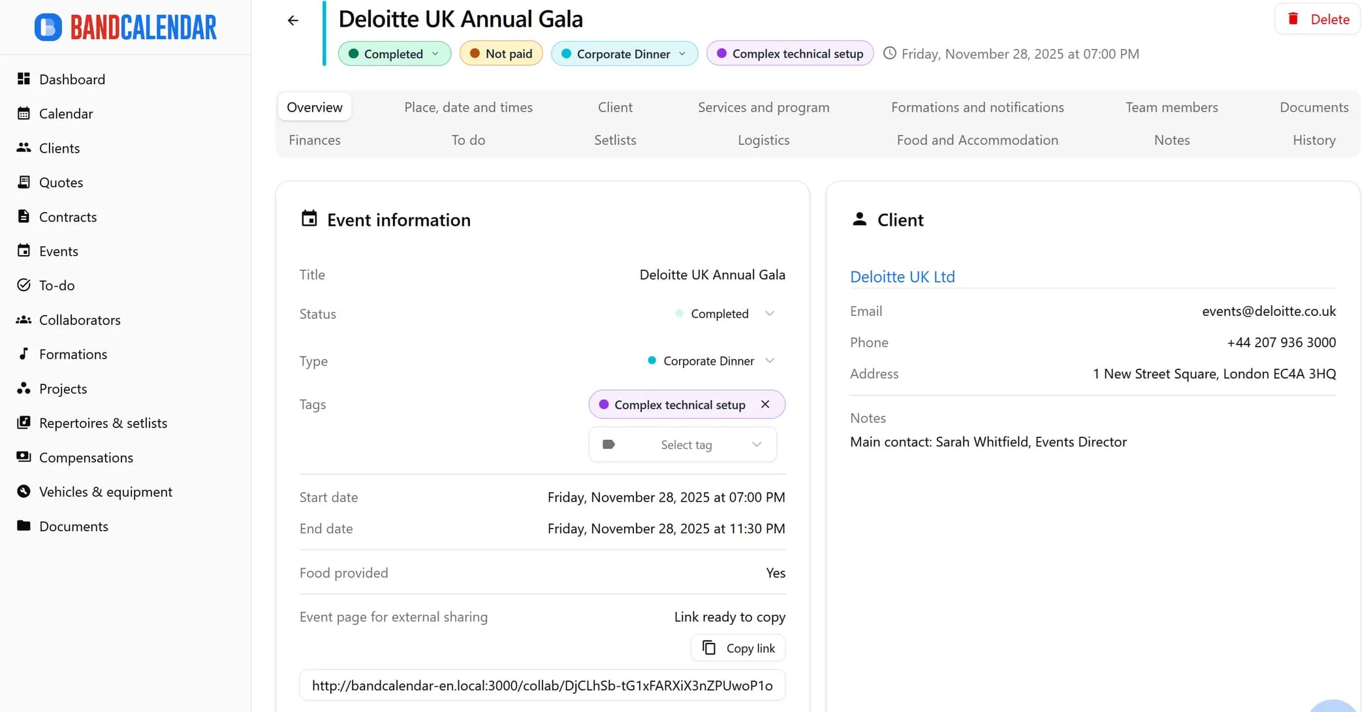Viewport: 1371px width, 712px height.
Task: Open the Deloitte UK Ltd client link
Action: [x=902, y=277]
